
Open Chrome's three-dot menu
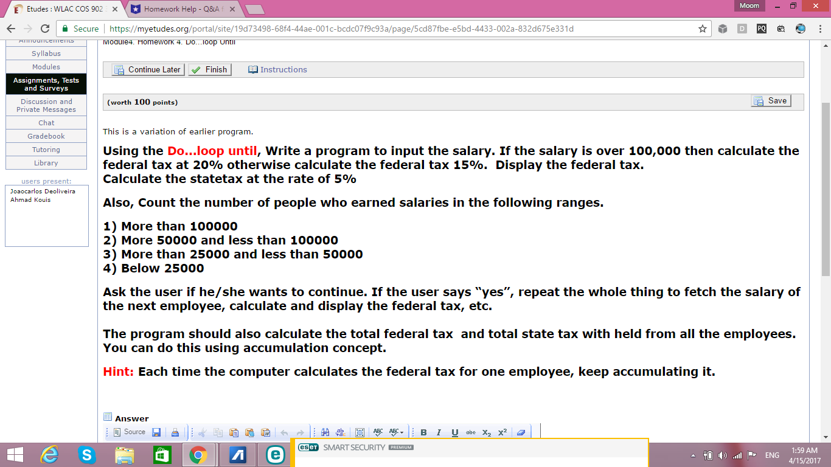pos(818,29)
